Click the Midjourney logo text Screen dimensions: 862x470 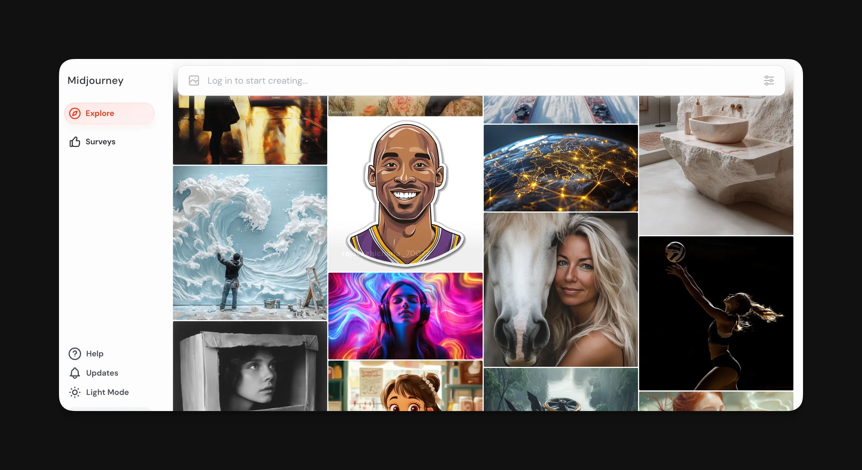[x=95, y=81]
